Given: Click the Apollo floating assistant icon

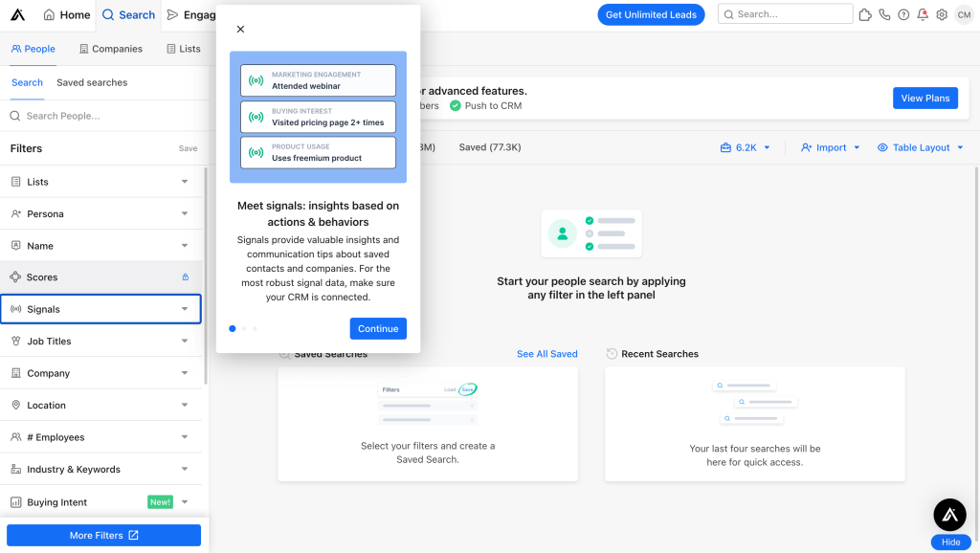Looking at the screenshot, I should [950, 515].
